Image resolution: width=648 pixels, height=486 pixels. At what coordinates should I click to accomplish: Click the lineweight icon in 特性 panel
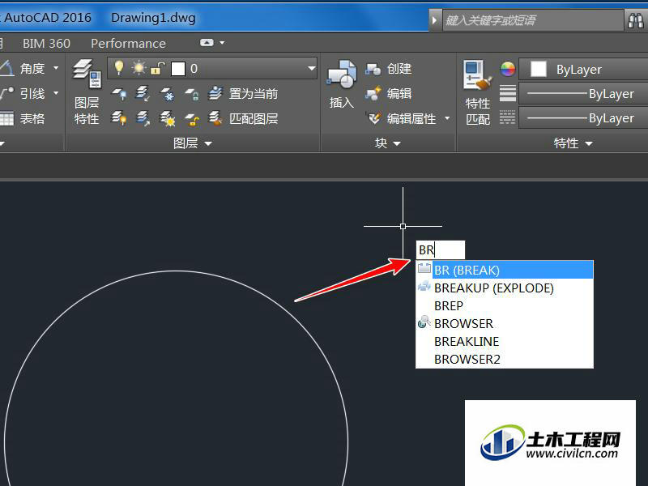(x=508, y=93)
